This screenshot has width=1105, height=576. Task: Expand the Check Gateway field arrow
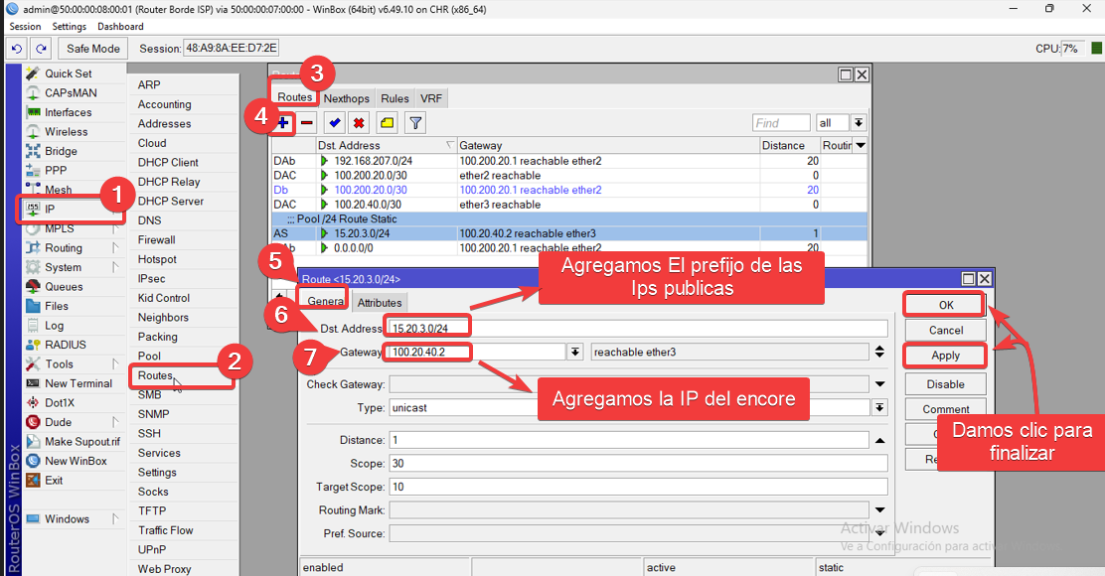(x=879, y=384)
